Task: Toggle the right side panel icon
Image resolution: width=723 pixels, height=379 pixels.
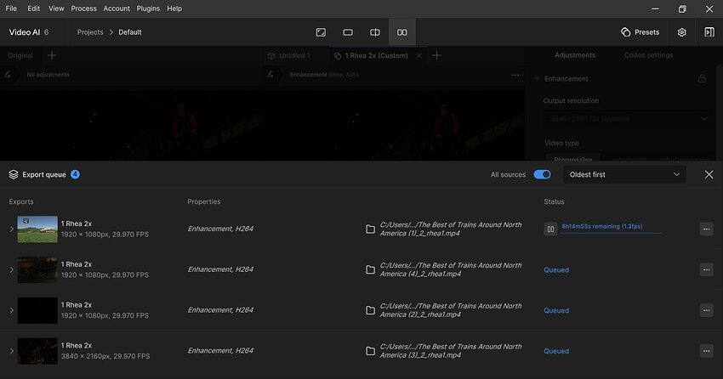Action: 709,32
